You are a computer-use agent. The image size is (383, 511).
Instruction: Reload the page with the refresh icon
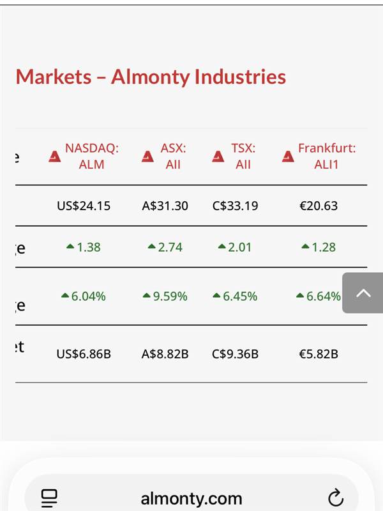pyautogui.click(x=335, y=498)
